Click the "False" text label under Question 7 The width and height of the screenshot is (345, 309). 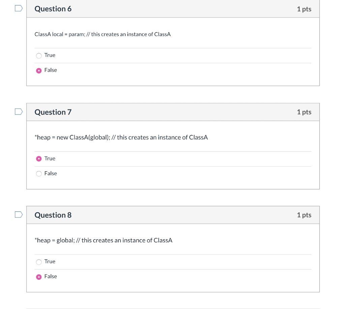[51, 173]
